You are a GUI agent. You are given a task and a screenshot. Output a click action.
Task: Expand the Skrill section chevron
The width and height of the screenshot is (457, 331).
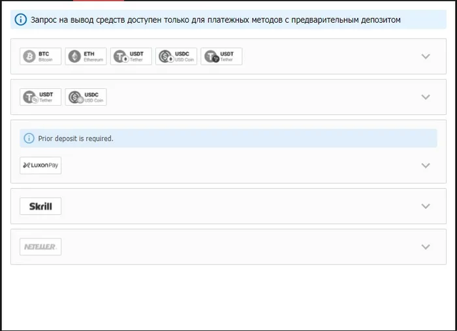426,206
